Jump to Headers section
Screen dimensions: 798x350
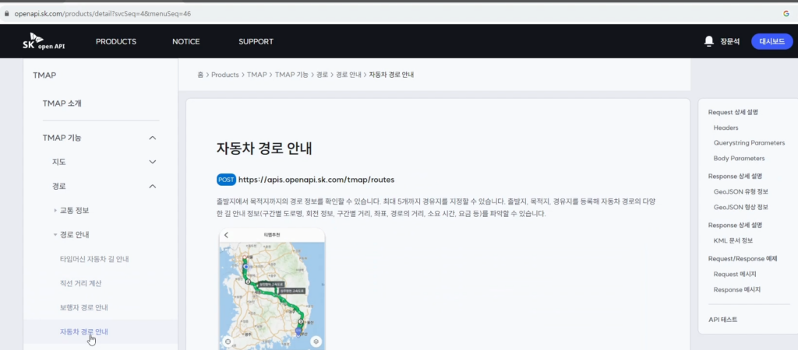tap(726, 128)
